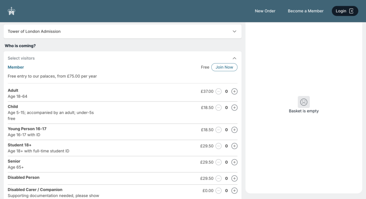Click the 'Age 16-17 with ID' text
The width and height of the screenshot is (366, 199).
(24, 135)
